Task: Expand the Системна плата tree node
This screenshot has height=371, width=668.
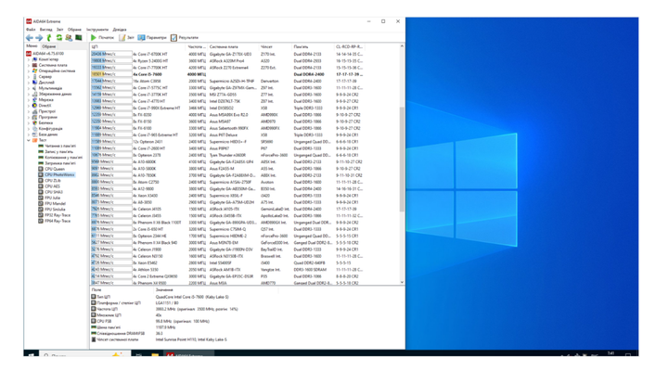Action: coord(29,65)
